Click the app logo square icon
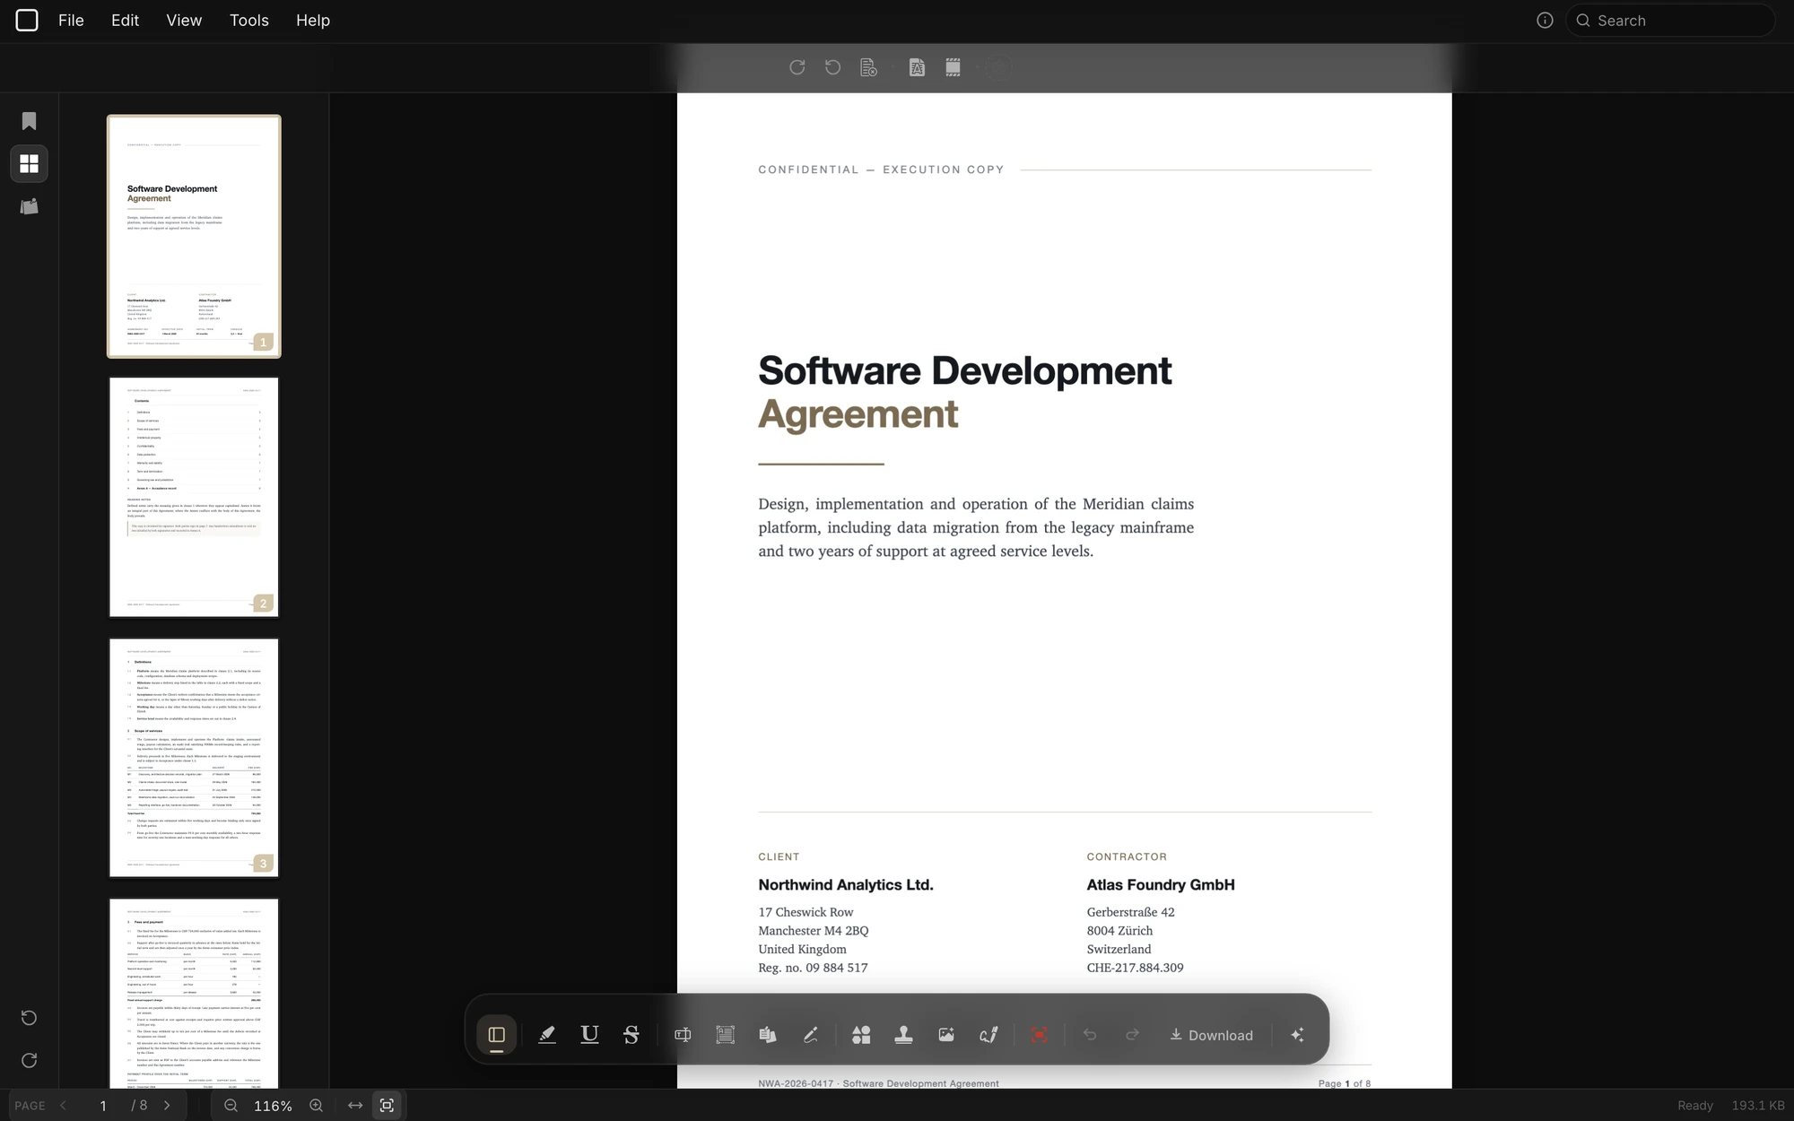Screen dimensions: 1794x1121 [x=27, y=21]
